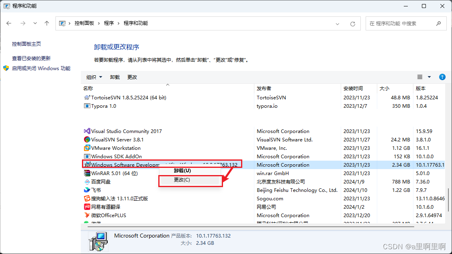This screenshot has height=254, width=452.
Task: Click the TortoiseSVN program icon
Action: pyautogui.click(x=87, y=97)
